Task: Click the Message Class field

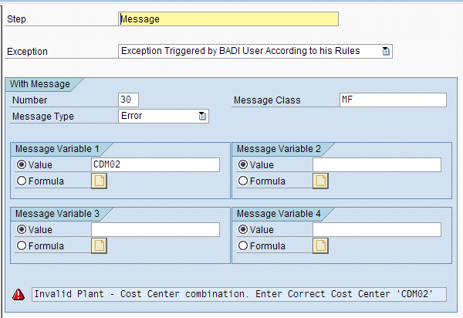Action: click(x=393, y=100)
